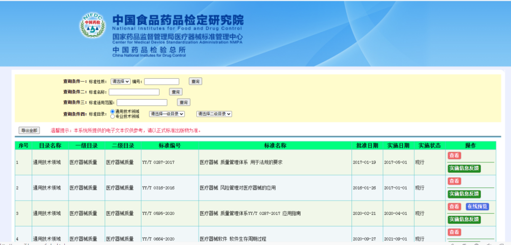The height and width of the screenshot is (245, 511).
Task: Click the 标准名称 column header
Action: pyautogui.click(x=275, y=145)
